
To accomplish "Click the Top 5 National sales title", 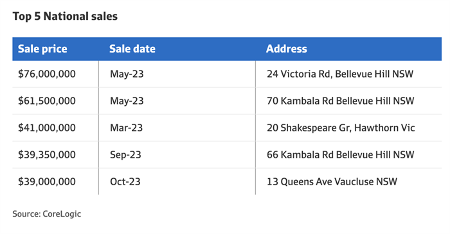I will coord(65,16).
